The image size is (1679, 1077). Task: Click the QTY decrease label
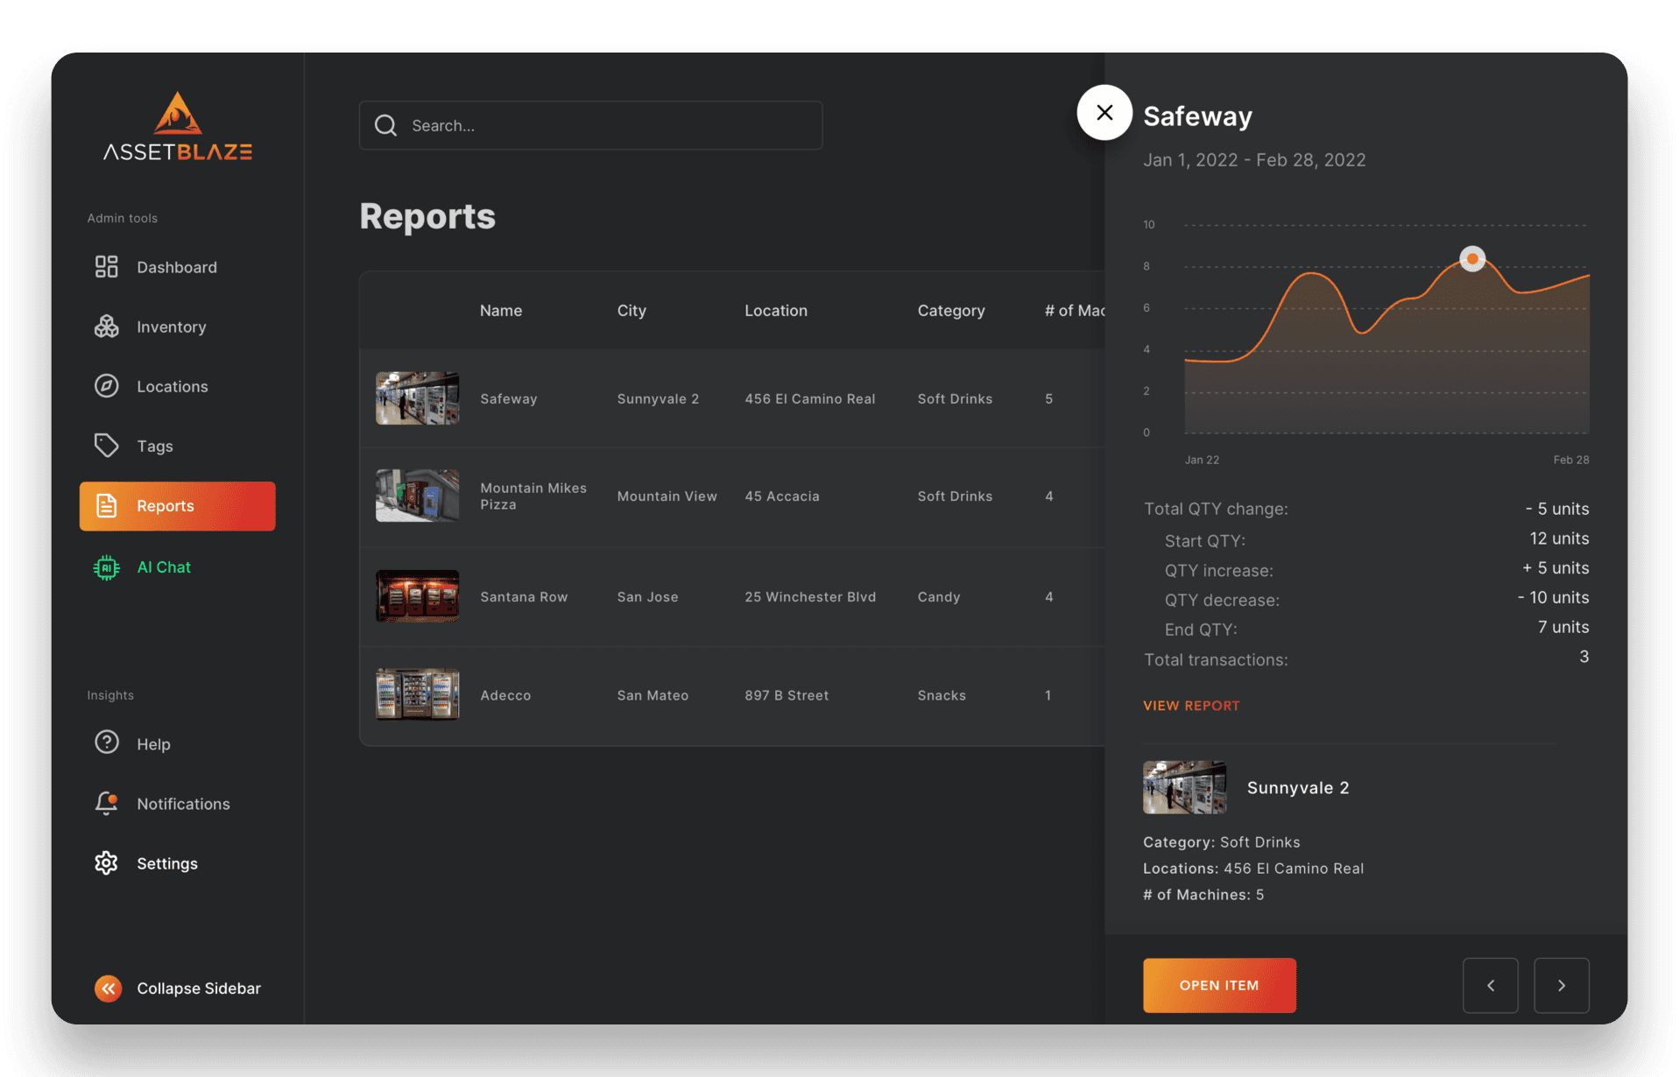pos(1222,600)
